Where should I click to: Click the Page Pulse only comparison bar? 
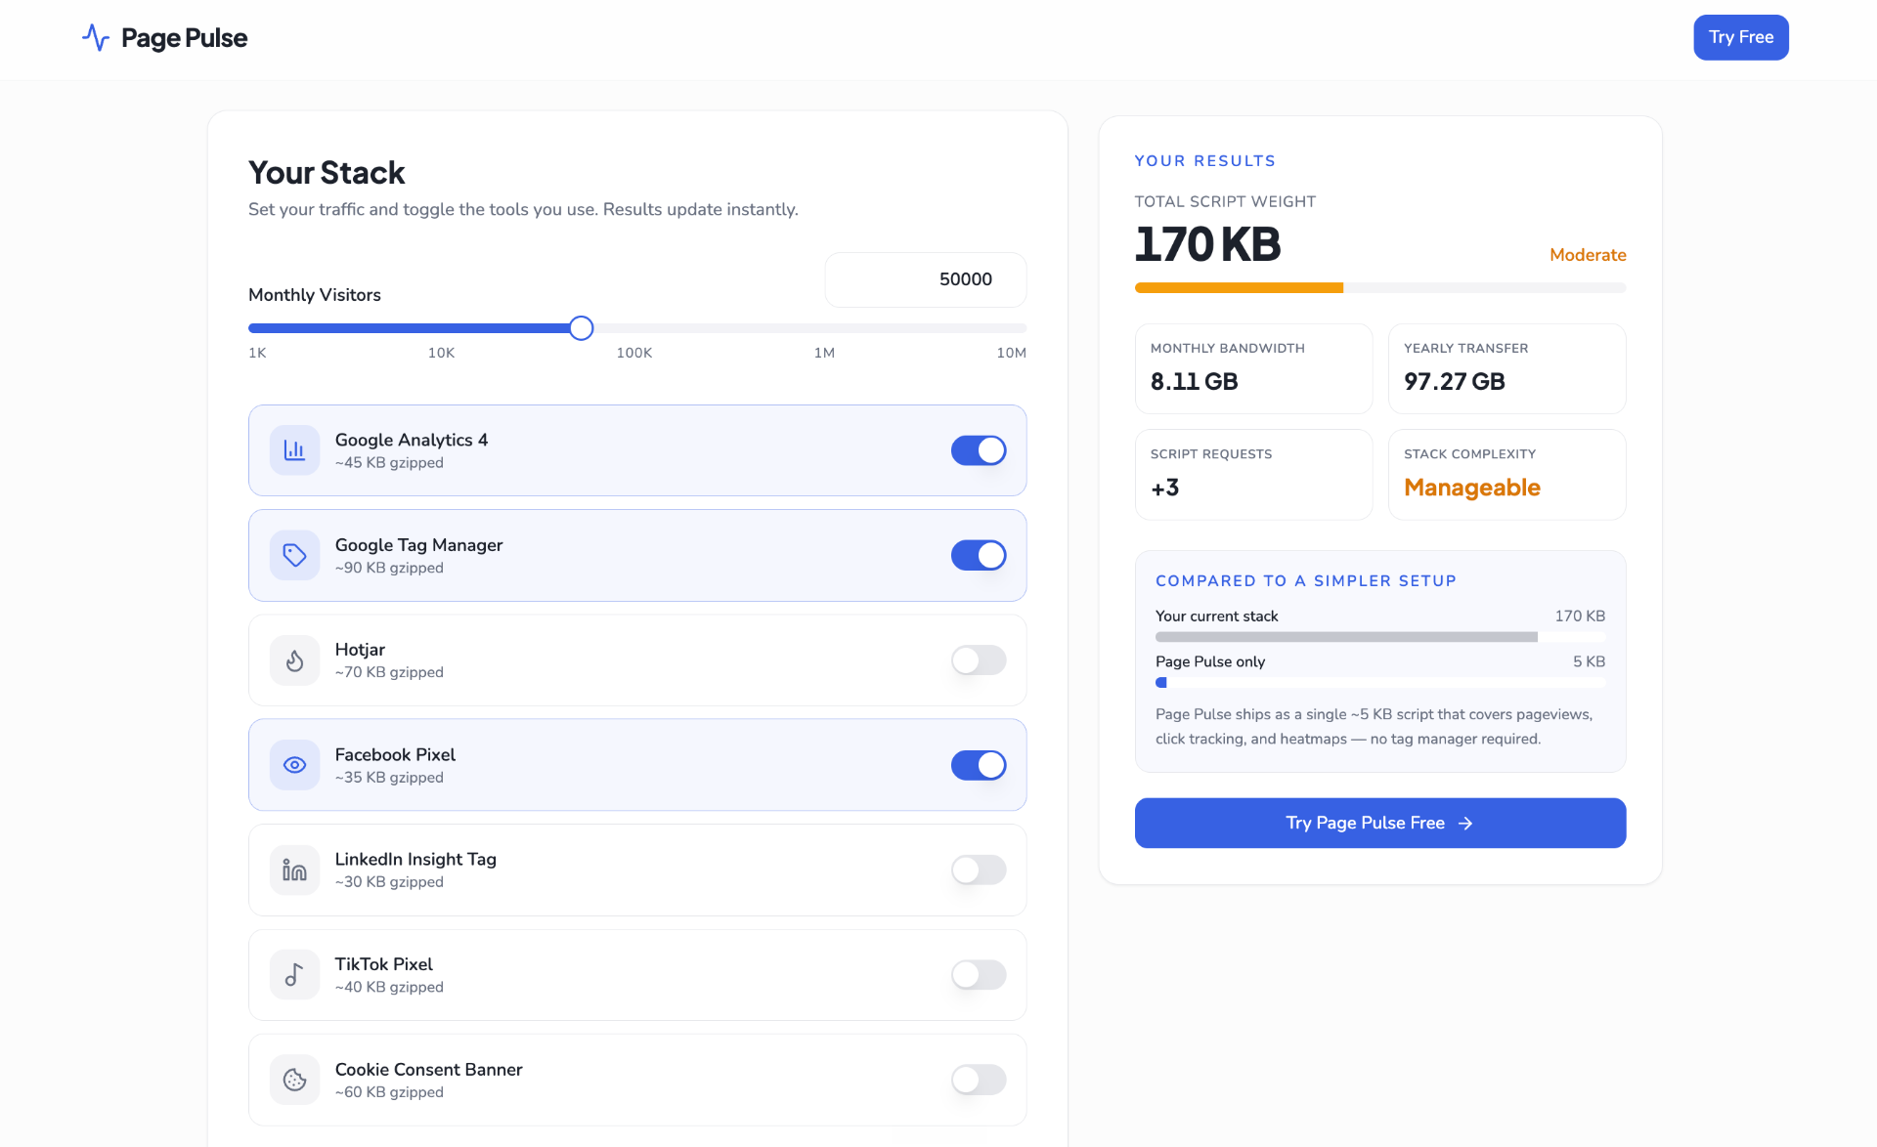[x=1380, y=683]
